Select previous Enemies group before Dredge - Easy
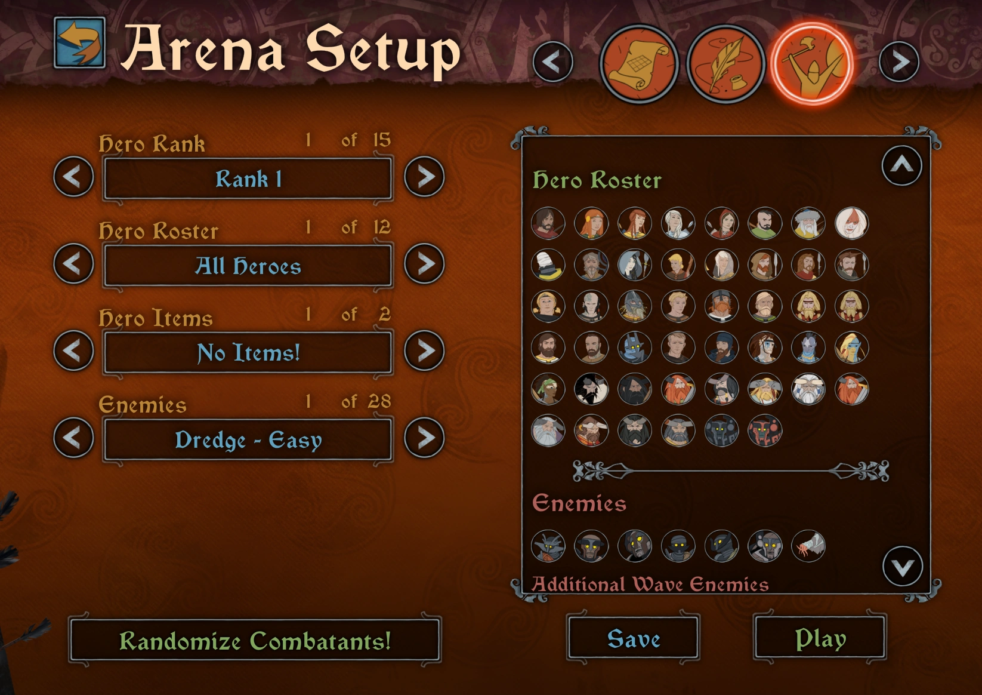The width and height of the screenshot is (982, 695). pos(73,438)
